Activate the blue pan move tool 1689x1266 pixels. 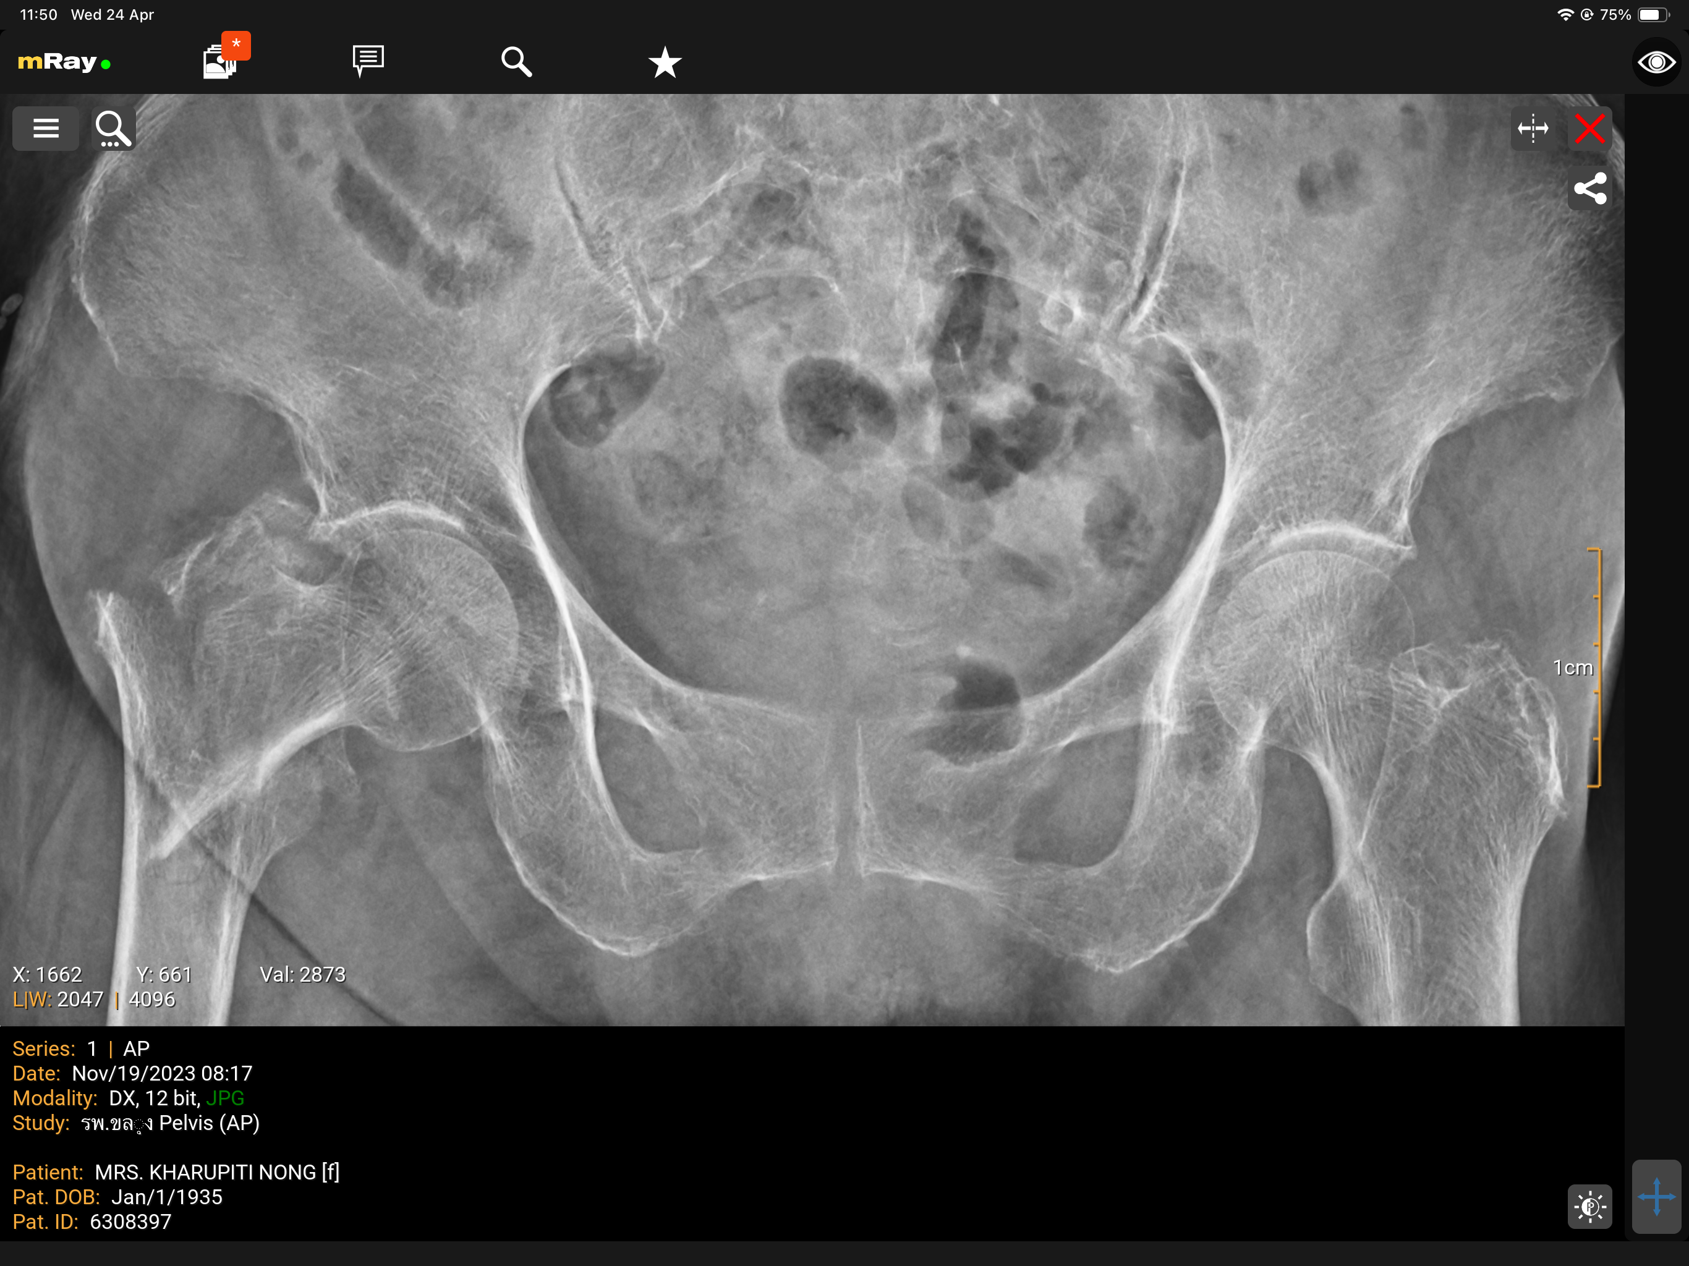pos(1656,1197)
